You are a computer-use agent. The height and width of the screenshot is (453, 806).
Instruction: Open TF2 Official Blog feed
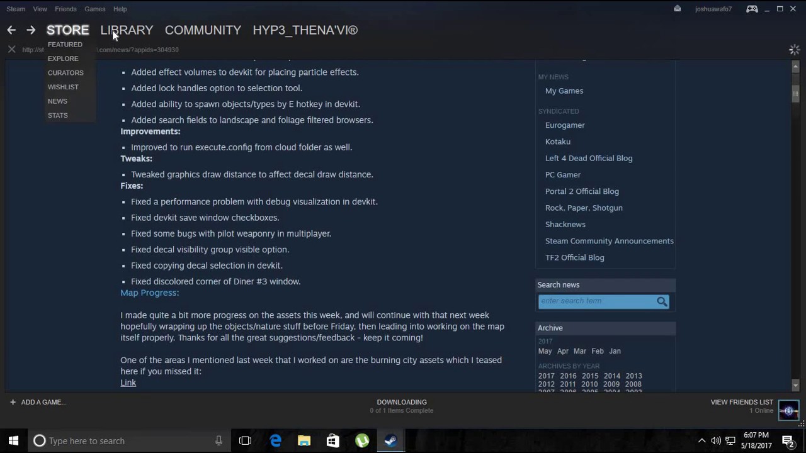tap(575, 257)
